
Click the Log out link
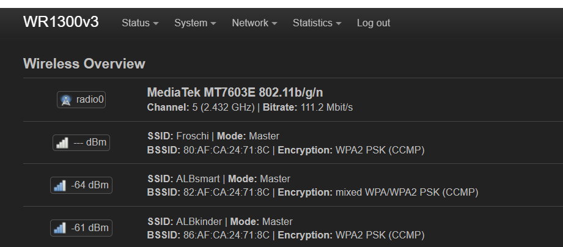pyautogui.click(x=373, y=23)
